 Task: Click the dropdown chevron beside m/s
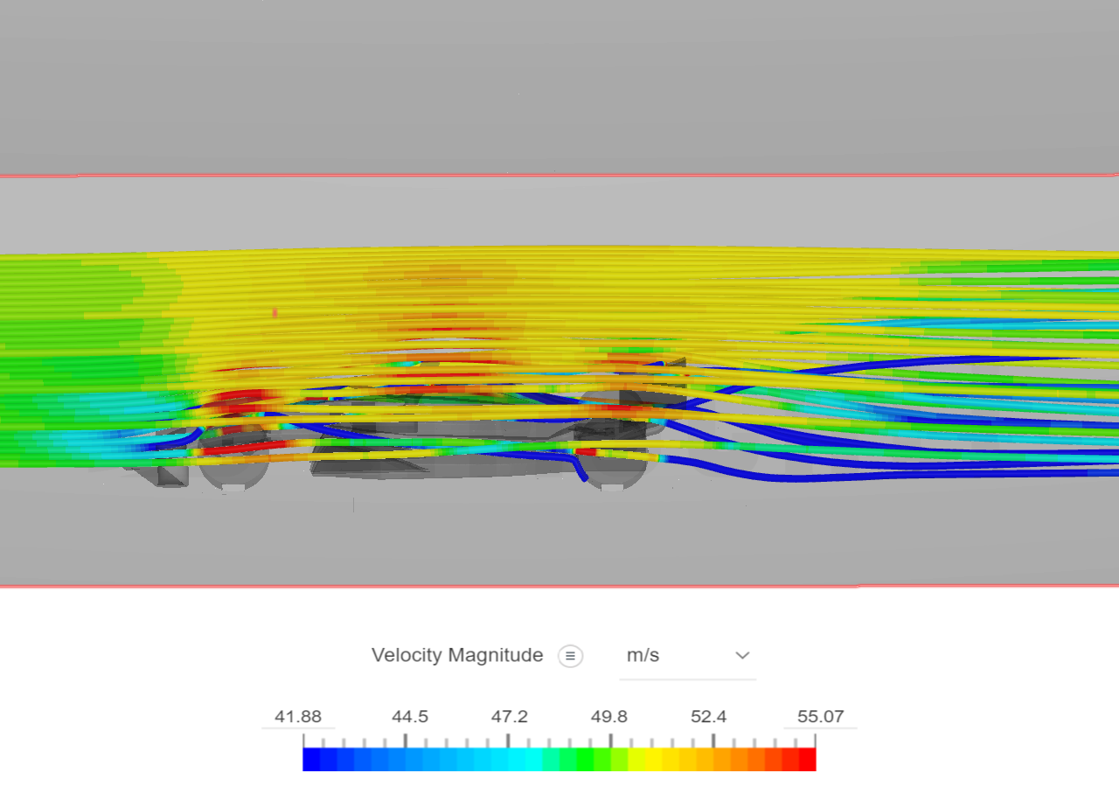tap(742, 656)
